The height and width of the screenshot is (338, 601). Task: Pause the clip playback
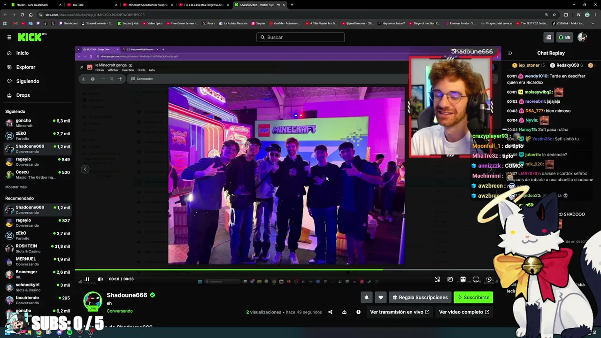[87, 279]
